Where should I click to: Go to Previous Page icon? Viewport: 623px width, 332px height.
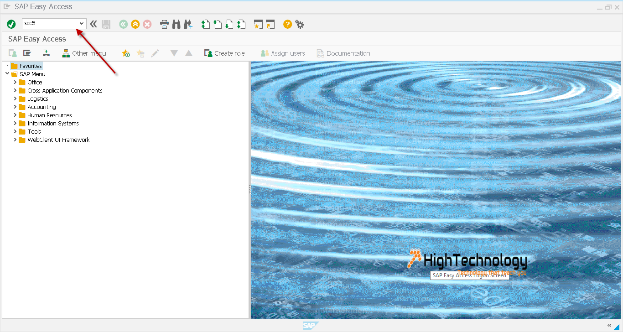point(218,24)
